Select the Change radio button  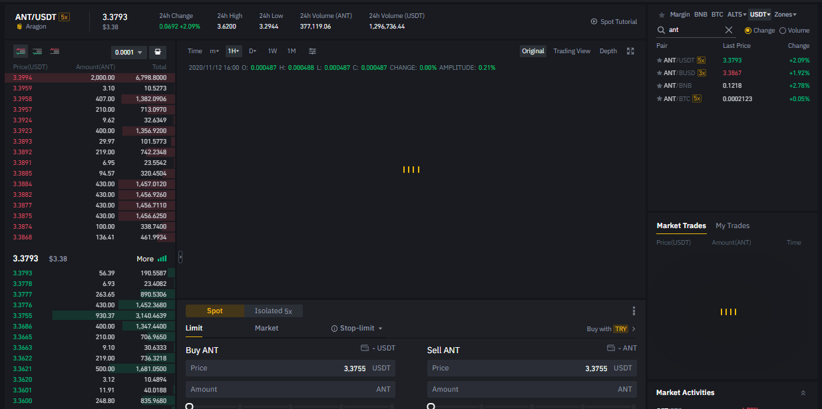[747, 31]
